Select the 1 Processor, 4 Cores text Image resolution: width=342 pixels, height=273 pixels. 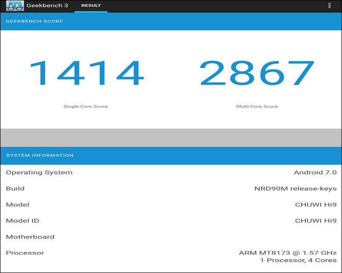pos(299,260)
